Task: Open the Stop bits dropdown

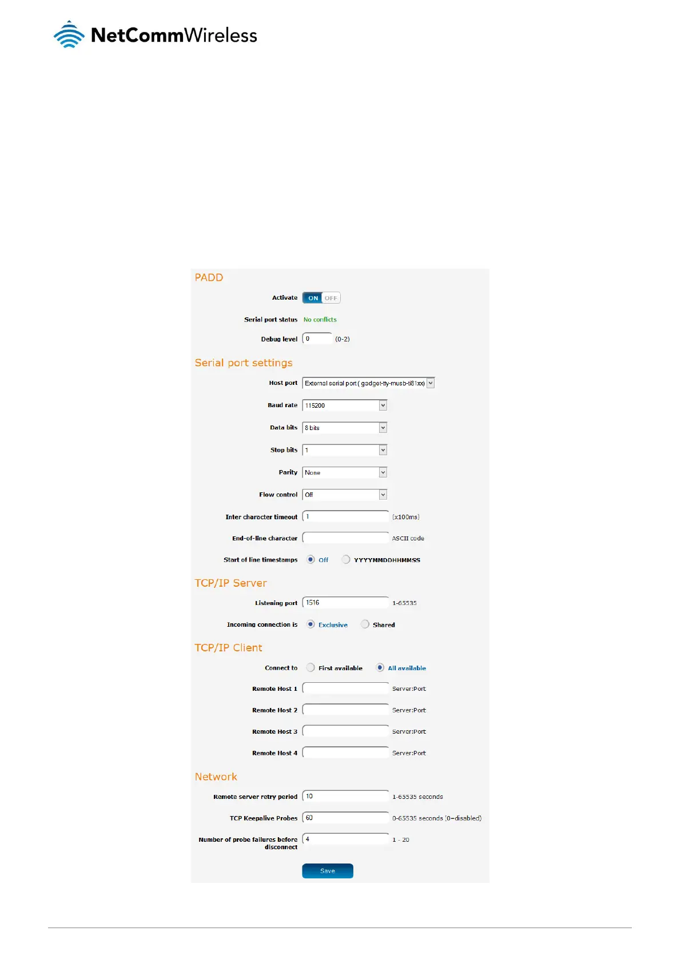Action: pyautogui.click(x=345, y=450)
